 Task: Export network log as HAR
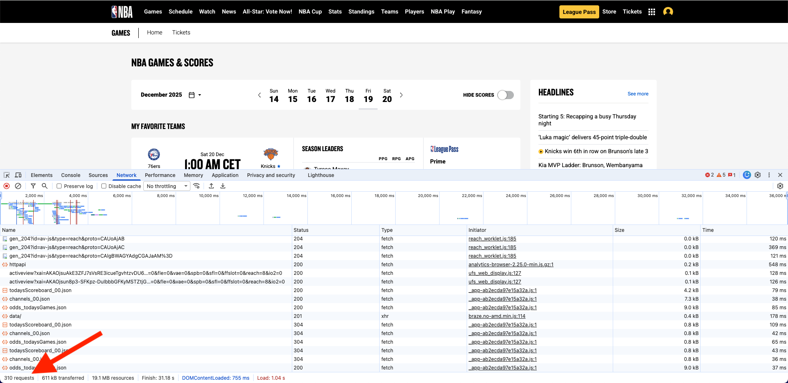click(223, 186)
